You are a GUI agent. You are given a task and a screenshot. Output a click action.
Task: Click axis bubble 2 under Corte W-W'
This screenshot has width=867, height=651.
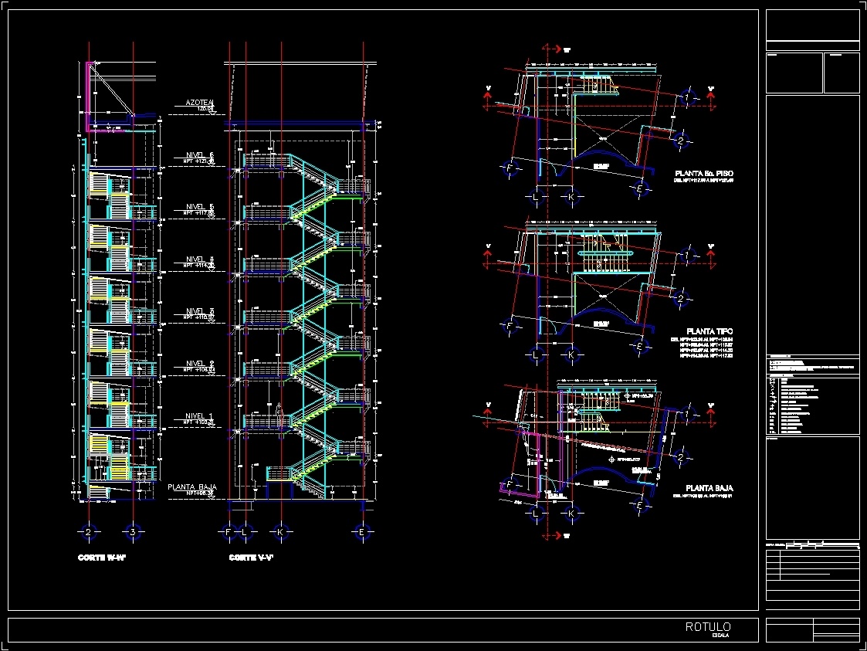click(x=89, y=532)
